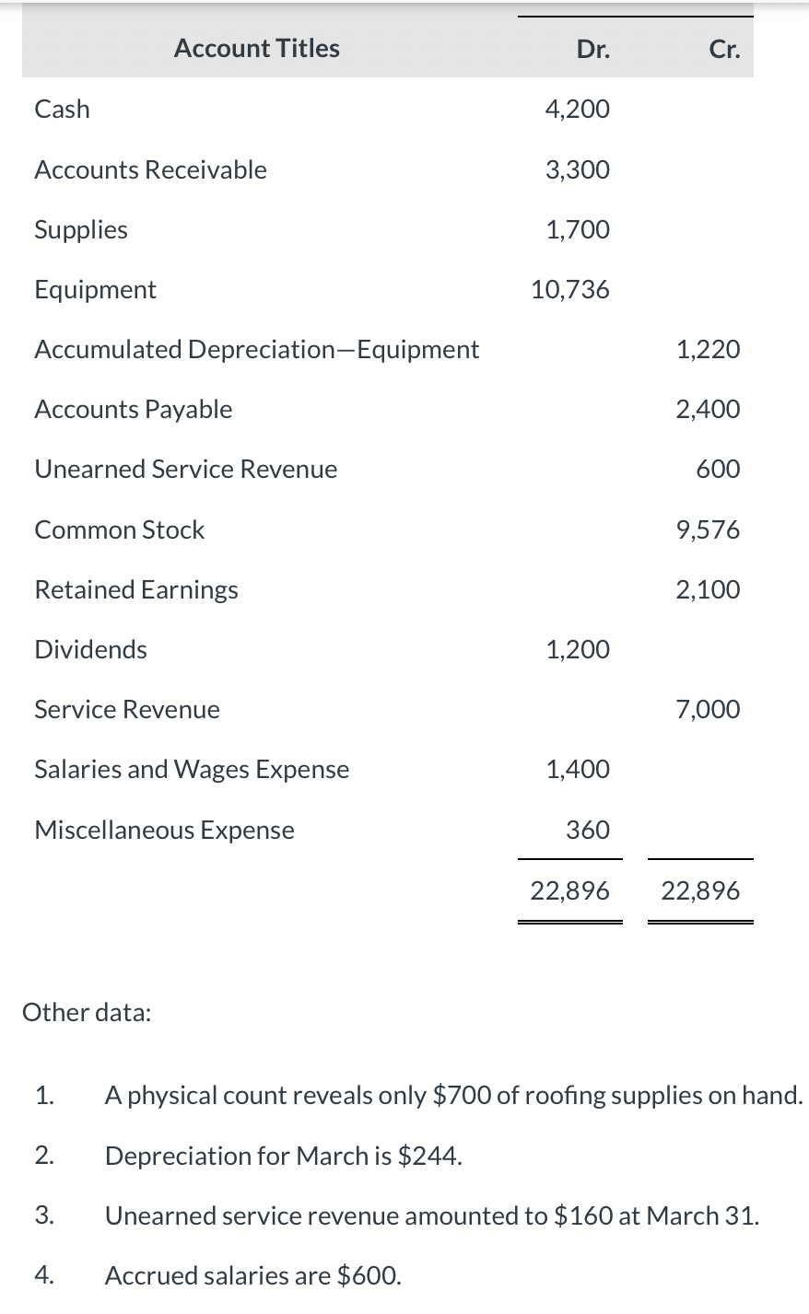Click the Cr. column header
Viewport: 809px width, 1314px height.
[724, 50]
